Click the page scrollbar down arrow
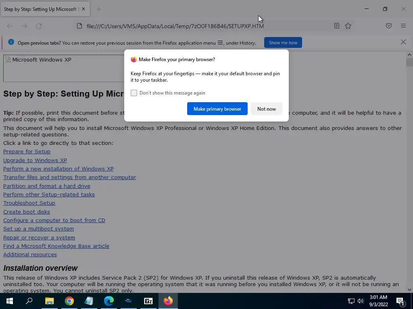The image size is (413, 309). pos(409,290)
